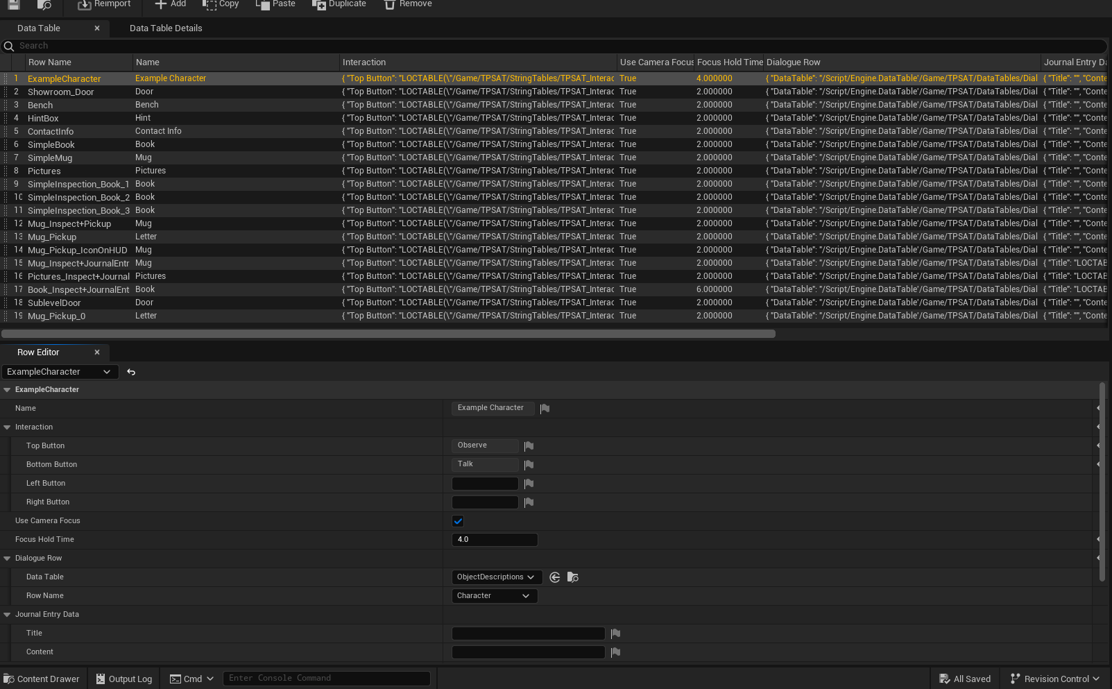Reset row selection with the arrow icon
Viewport: 1112px width, 689px height.
(x=131, y=372)
